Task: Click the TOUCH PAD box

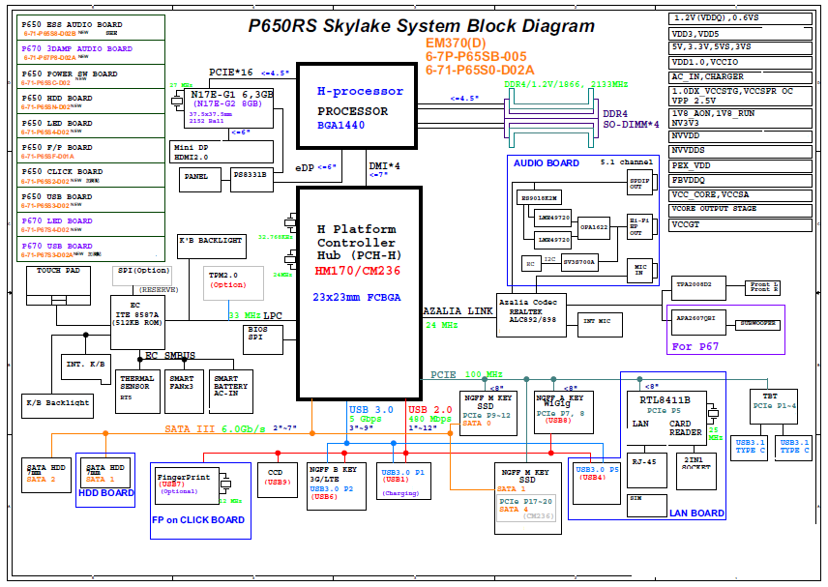Action: pyautogui.click(x=58, y=280)
